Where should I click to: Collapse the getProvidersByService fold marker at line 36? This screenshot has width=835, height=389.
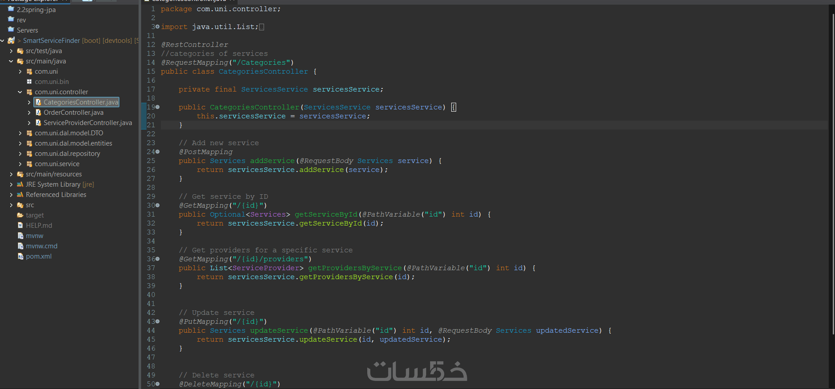[x=157, y=259]
